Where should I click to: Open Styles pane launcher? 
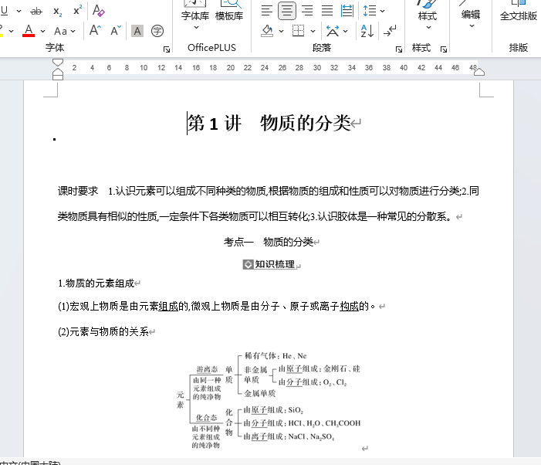pos(444,49)
